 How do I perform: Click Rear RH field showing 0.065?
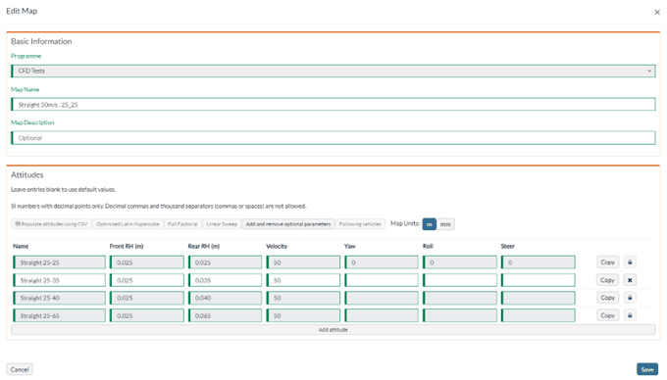pyautogui.click(x=225, y=315)
